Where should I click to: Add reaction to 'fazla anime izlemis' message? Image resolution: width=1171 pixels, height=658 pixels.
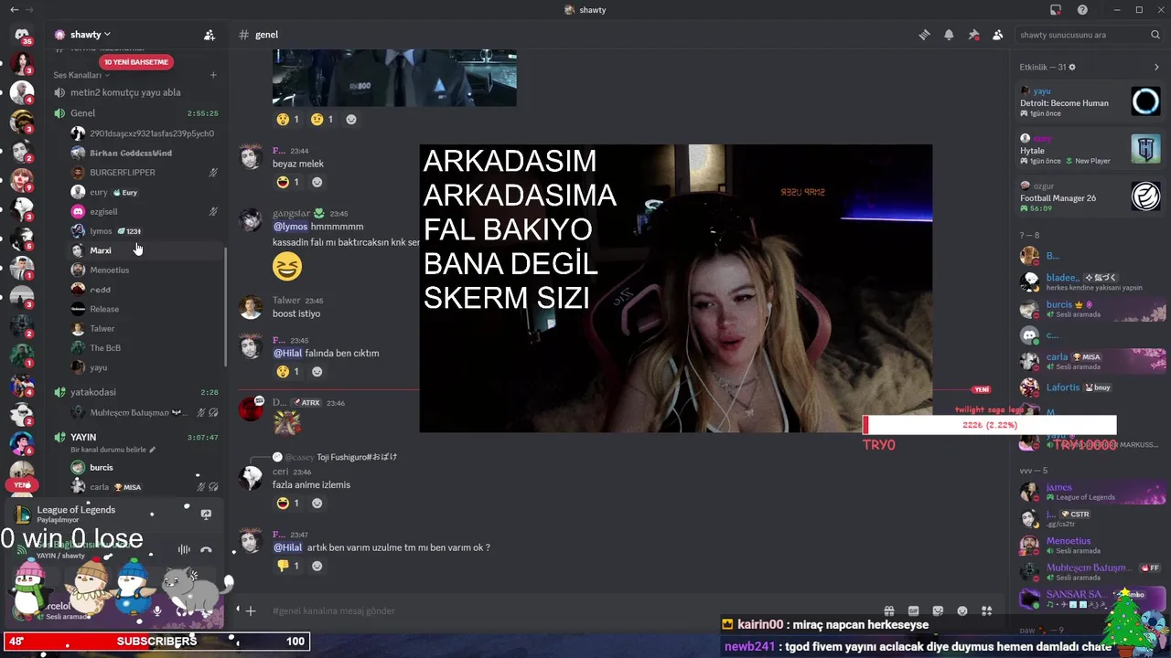point(317,503)
